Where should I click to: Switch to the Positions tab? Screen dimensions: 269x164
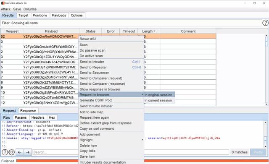40,15
